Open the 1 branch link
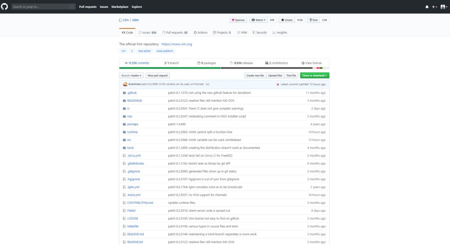 pos(171,63)
